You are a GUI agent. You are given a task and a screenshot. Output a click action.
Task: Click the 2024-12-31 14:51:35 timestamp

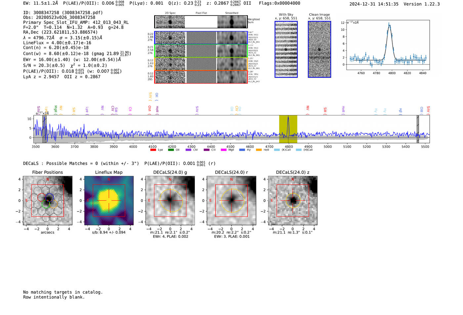(x=374, y=4)
